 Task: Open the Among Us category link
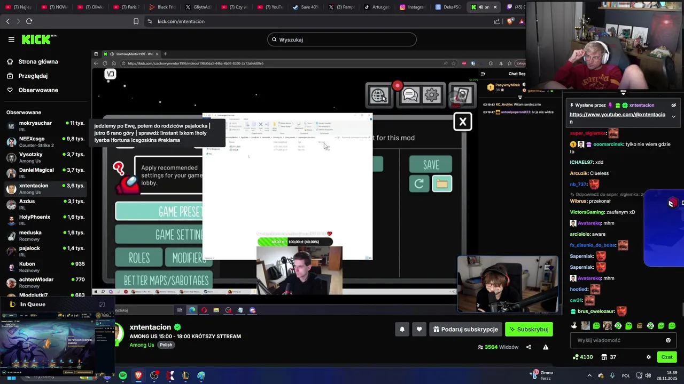(142, 345)
